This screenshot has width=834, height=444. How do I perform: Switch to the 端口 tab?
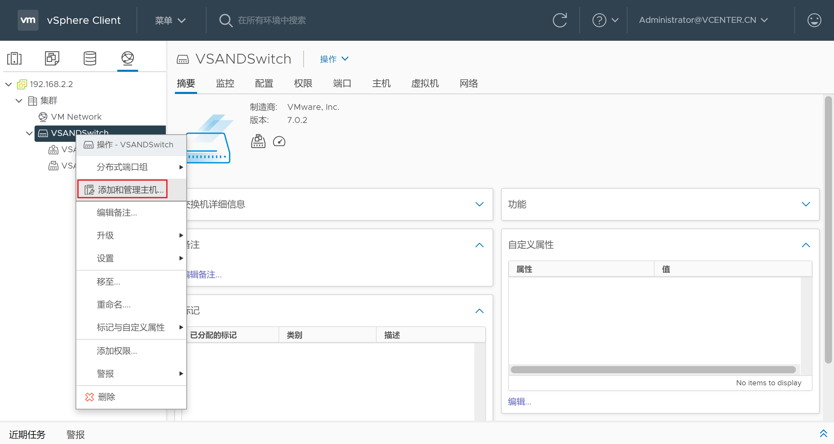coord(342,83)
